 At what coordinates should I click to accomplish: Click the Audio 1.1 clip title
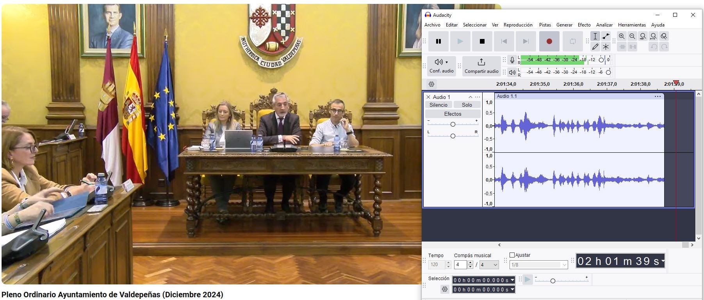coord(507,96)
